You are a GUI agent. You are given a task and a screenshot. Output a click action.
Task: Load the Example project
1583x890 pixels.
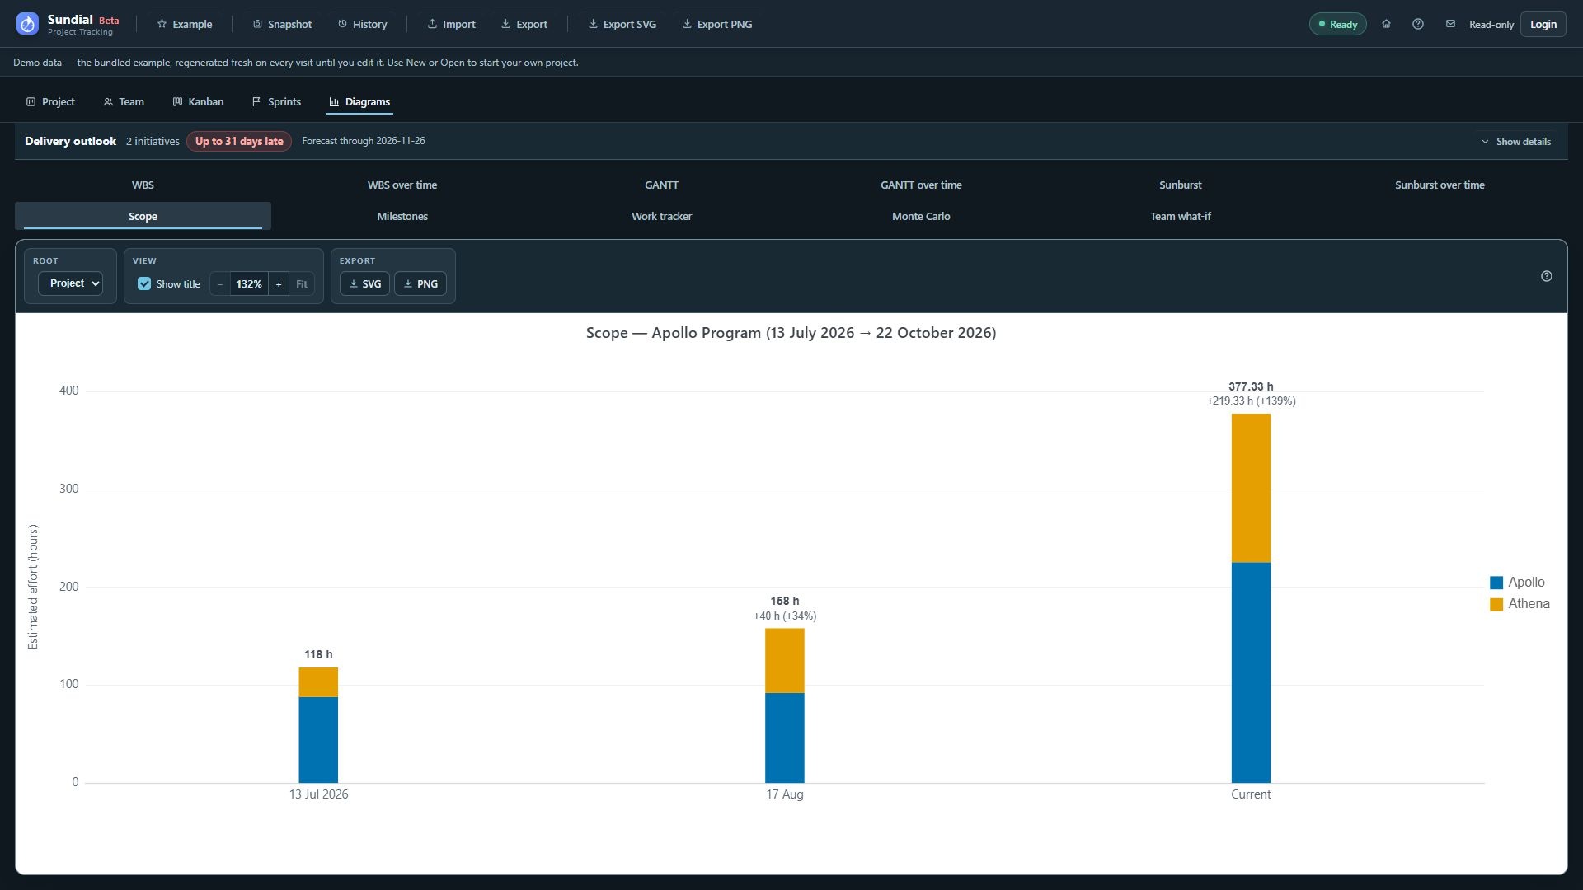pyautogui.click(x=185, y=24)
